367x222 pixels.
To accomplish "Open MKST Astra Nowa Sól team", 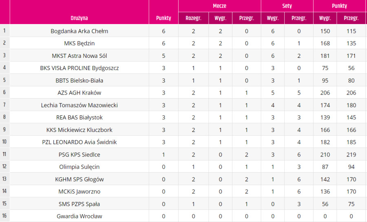I will [80, 56].
